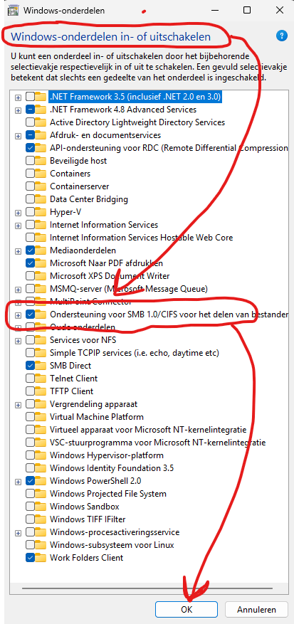Click the horizontal scrollbar of the feature list
Viewport: 294px width, 624px height.
[x=147, y=588]
